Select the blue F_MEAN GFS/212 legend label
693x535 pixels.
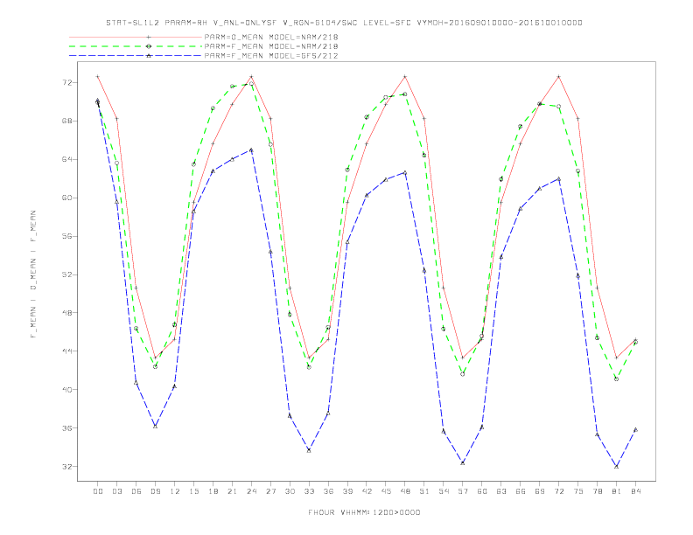pos(271,56)
